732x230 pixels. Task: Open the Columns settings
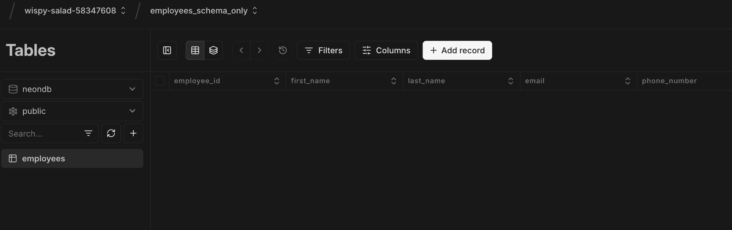coord(386,50)
